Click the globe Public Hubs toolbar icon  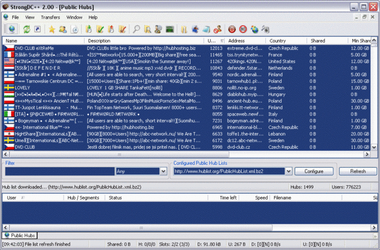pyautogui.click(x=10, y=28)
